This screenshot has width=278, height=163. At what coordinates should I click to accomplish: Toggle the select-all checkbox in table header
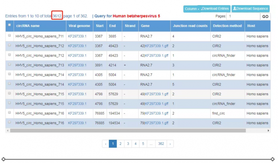[x=9, y=26]
